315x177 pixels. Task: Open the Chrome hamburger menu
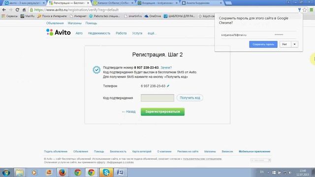click(312, 10)
